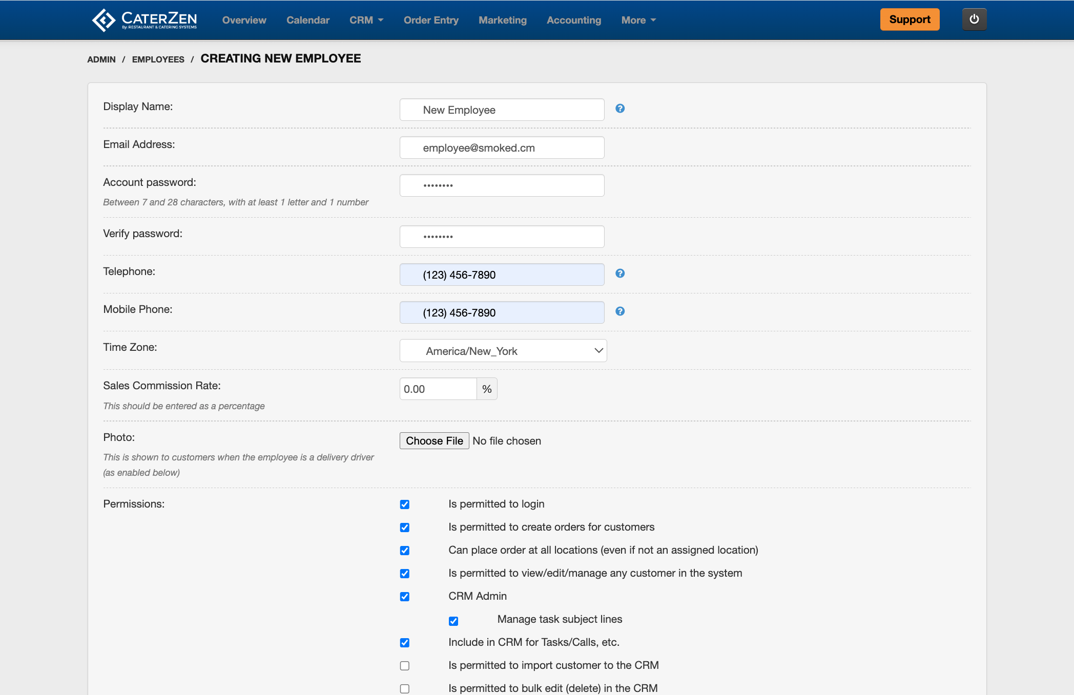
Task: Click the 'No file chosen' text
Action: (x=507, y=441)
